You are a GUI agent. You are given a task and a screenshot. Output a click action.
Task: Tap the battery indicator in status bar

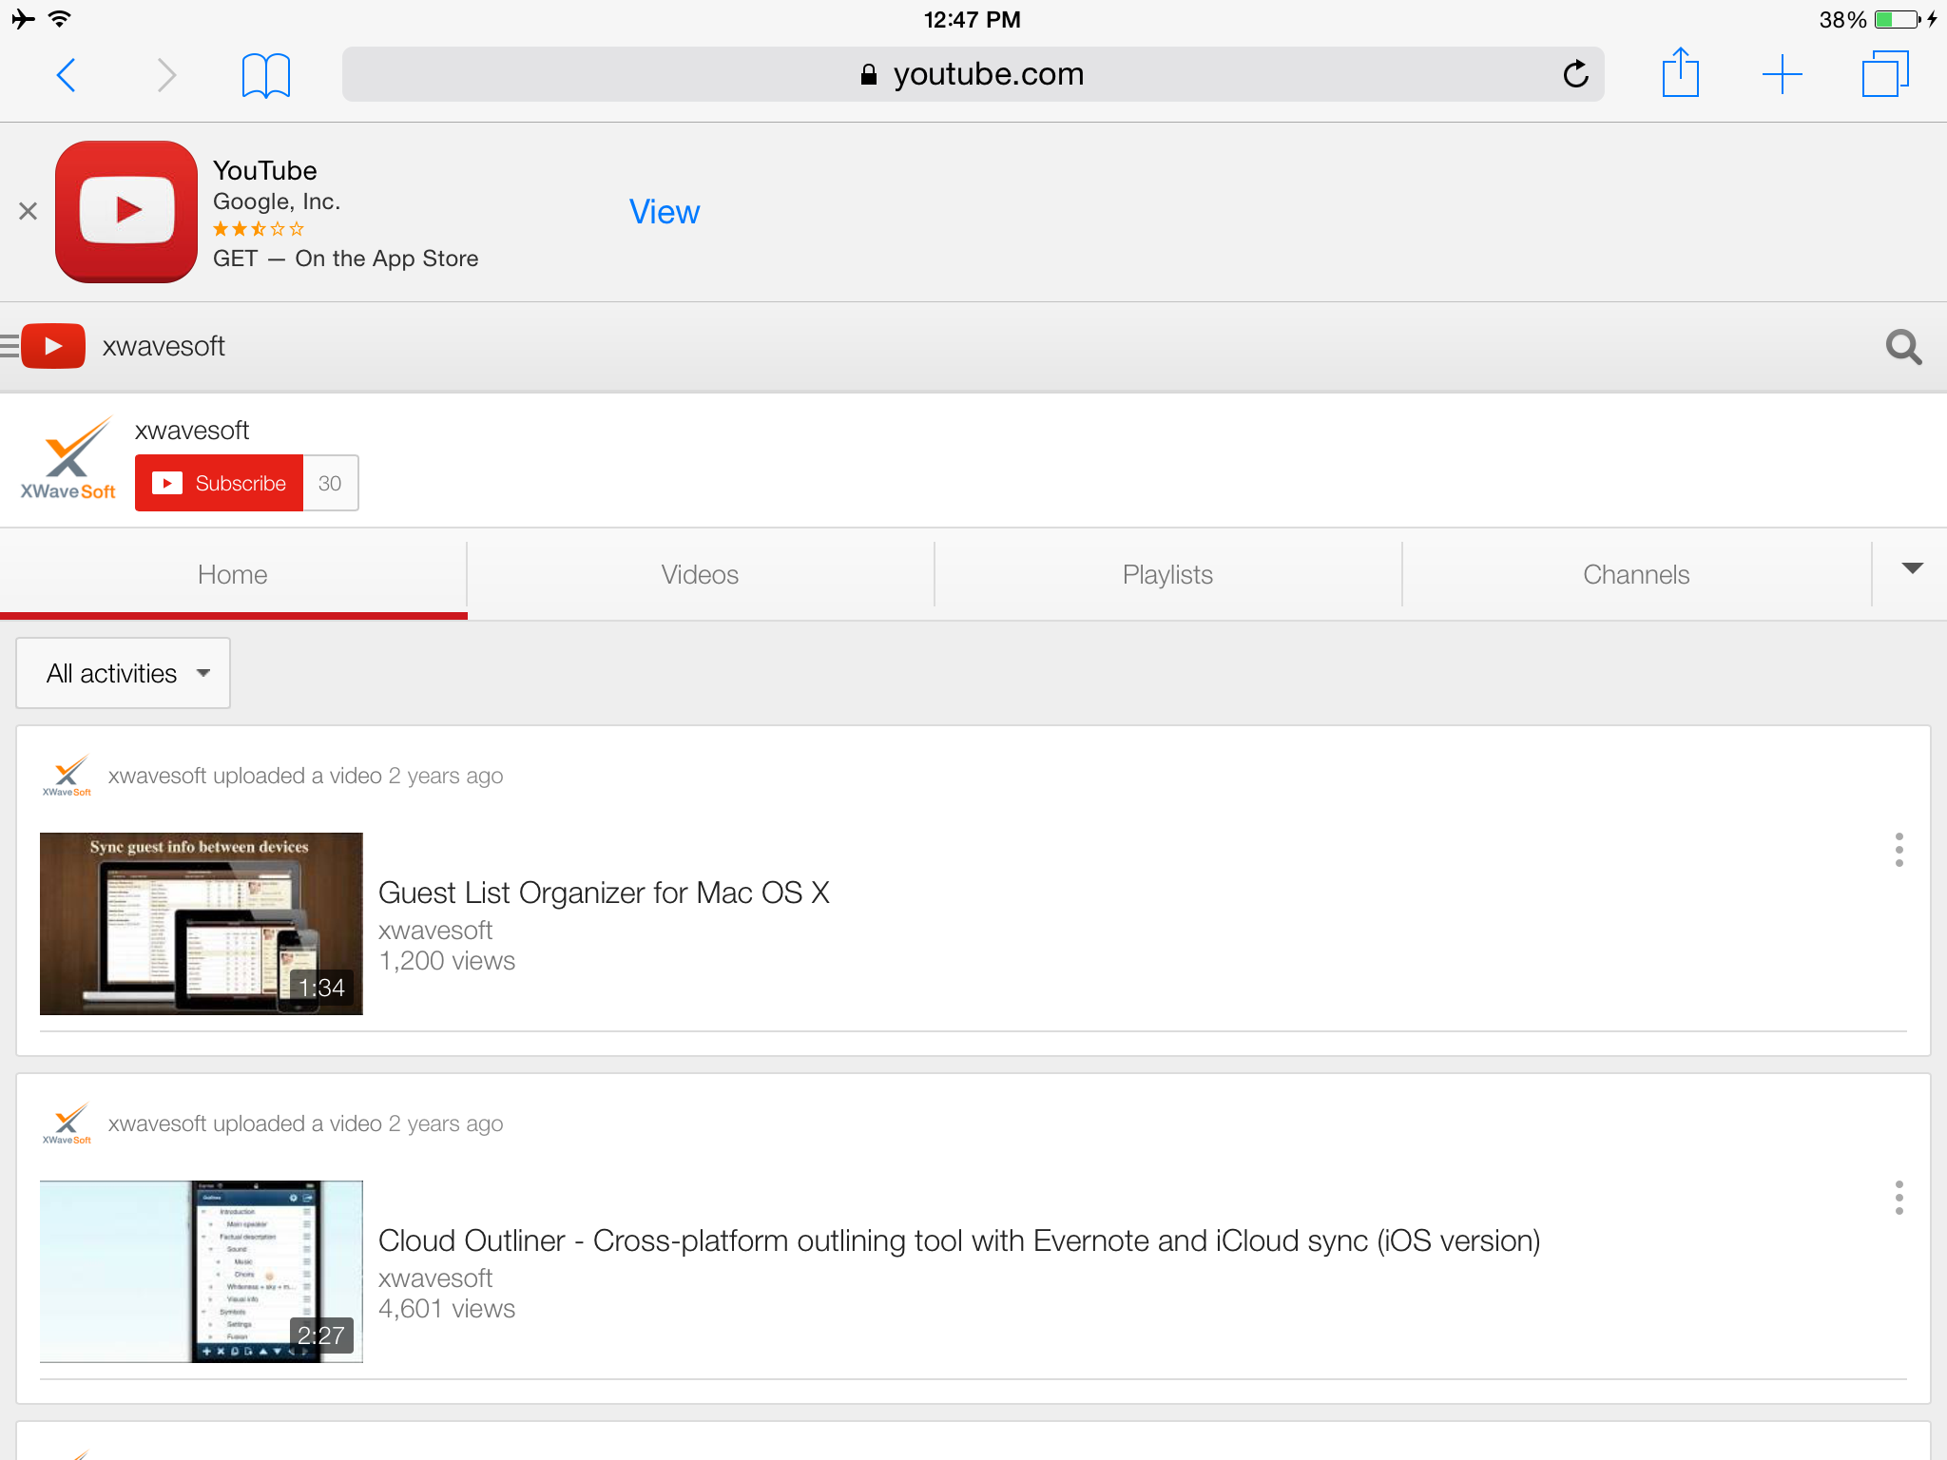click(x=1897, y=19)
